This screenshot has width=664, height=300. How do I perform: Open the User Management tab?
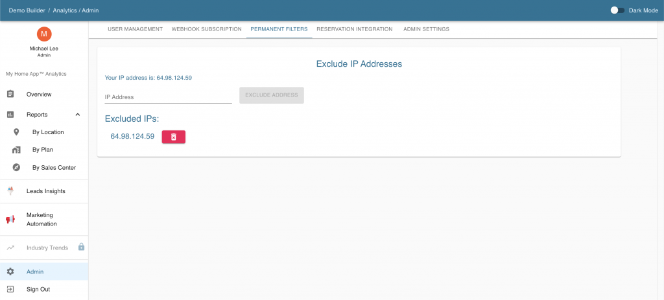tap(135, 29)
